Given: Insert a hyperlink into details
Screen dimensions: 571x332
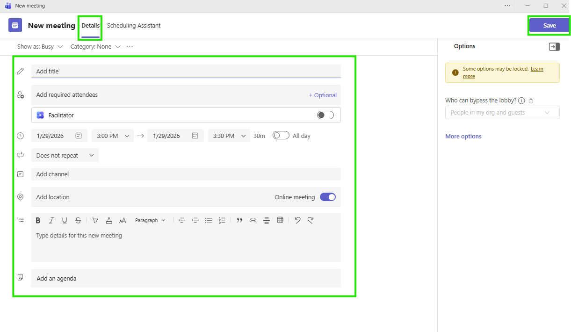Looking at the screenshot, I should click(253, 220).
